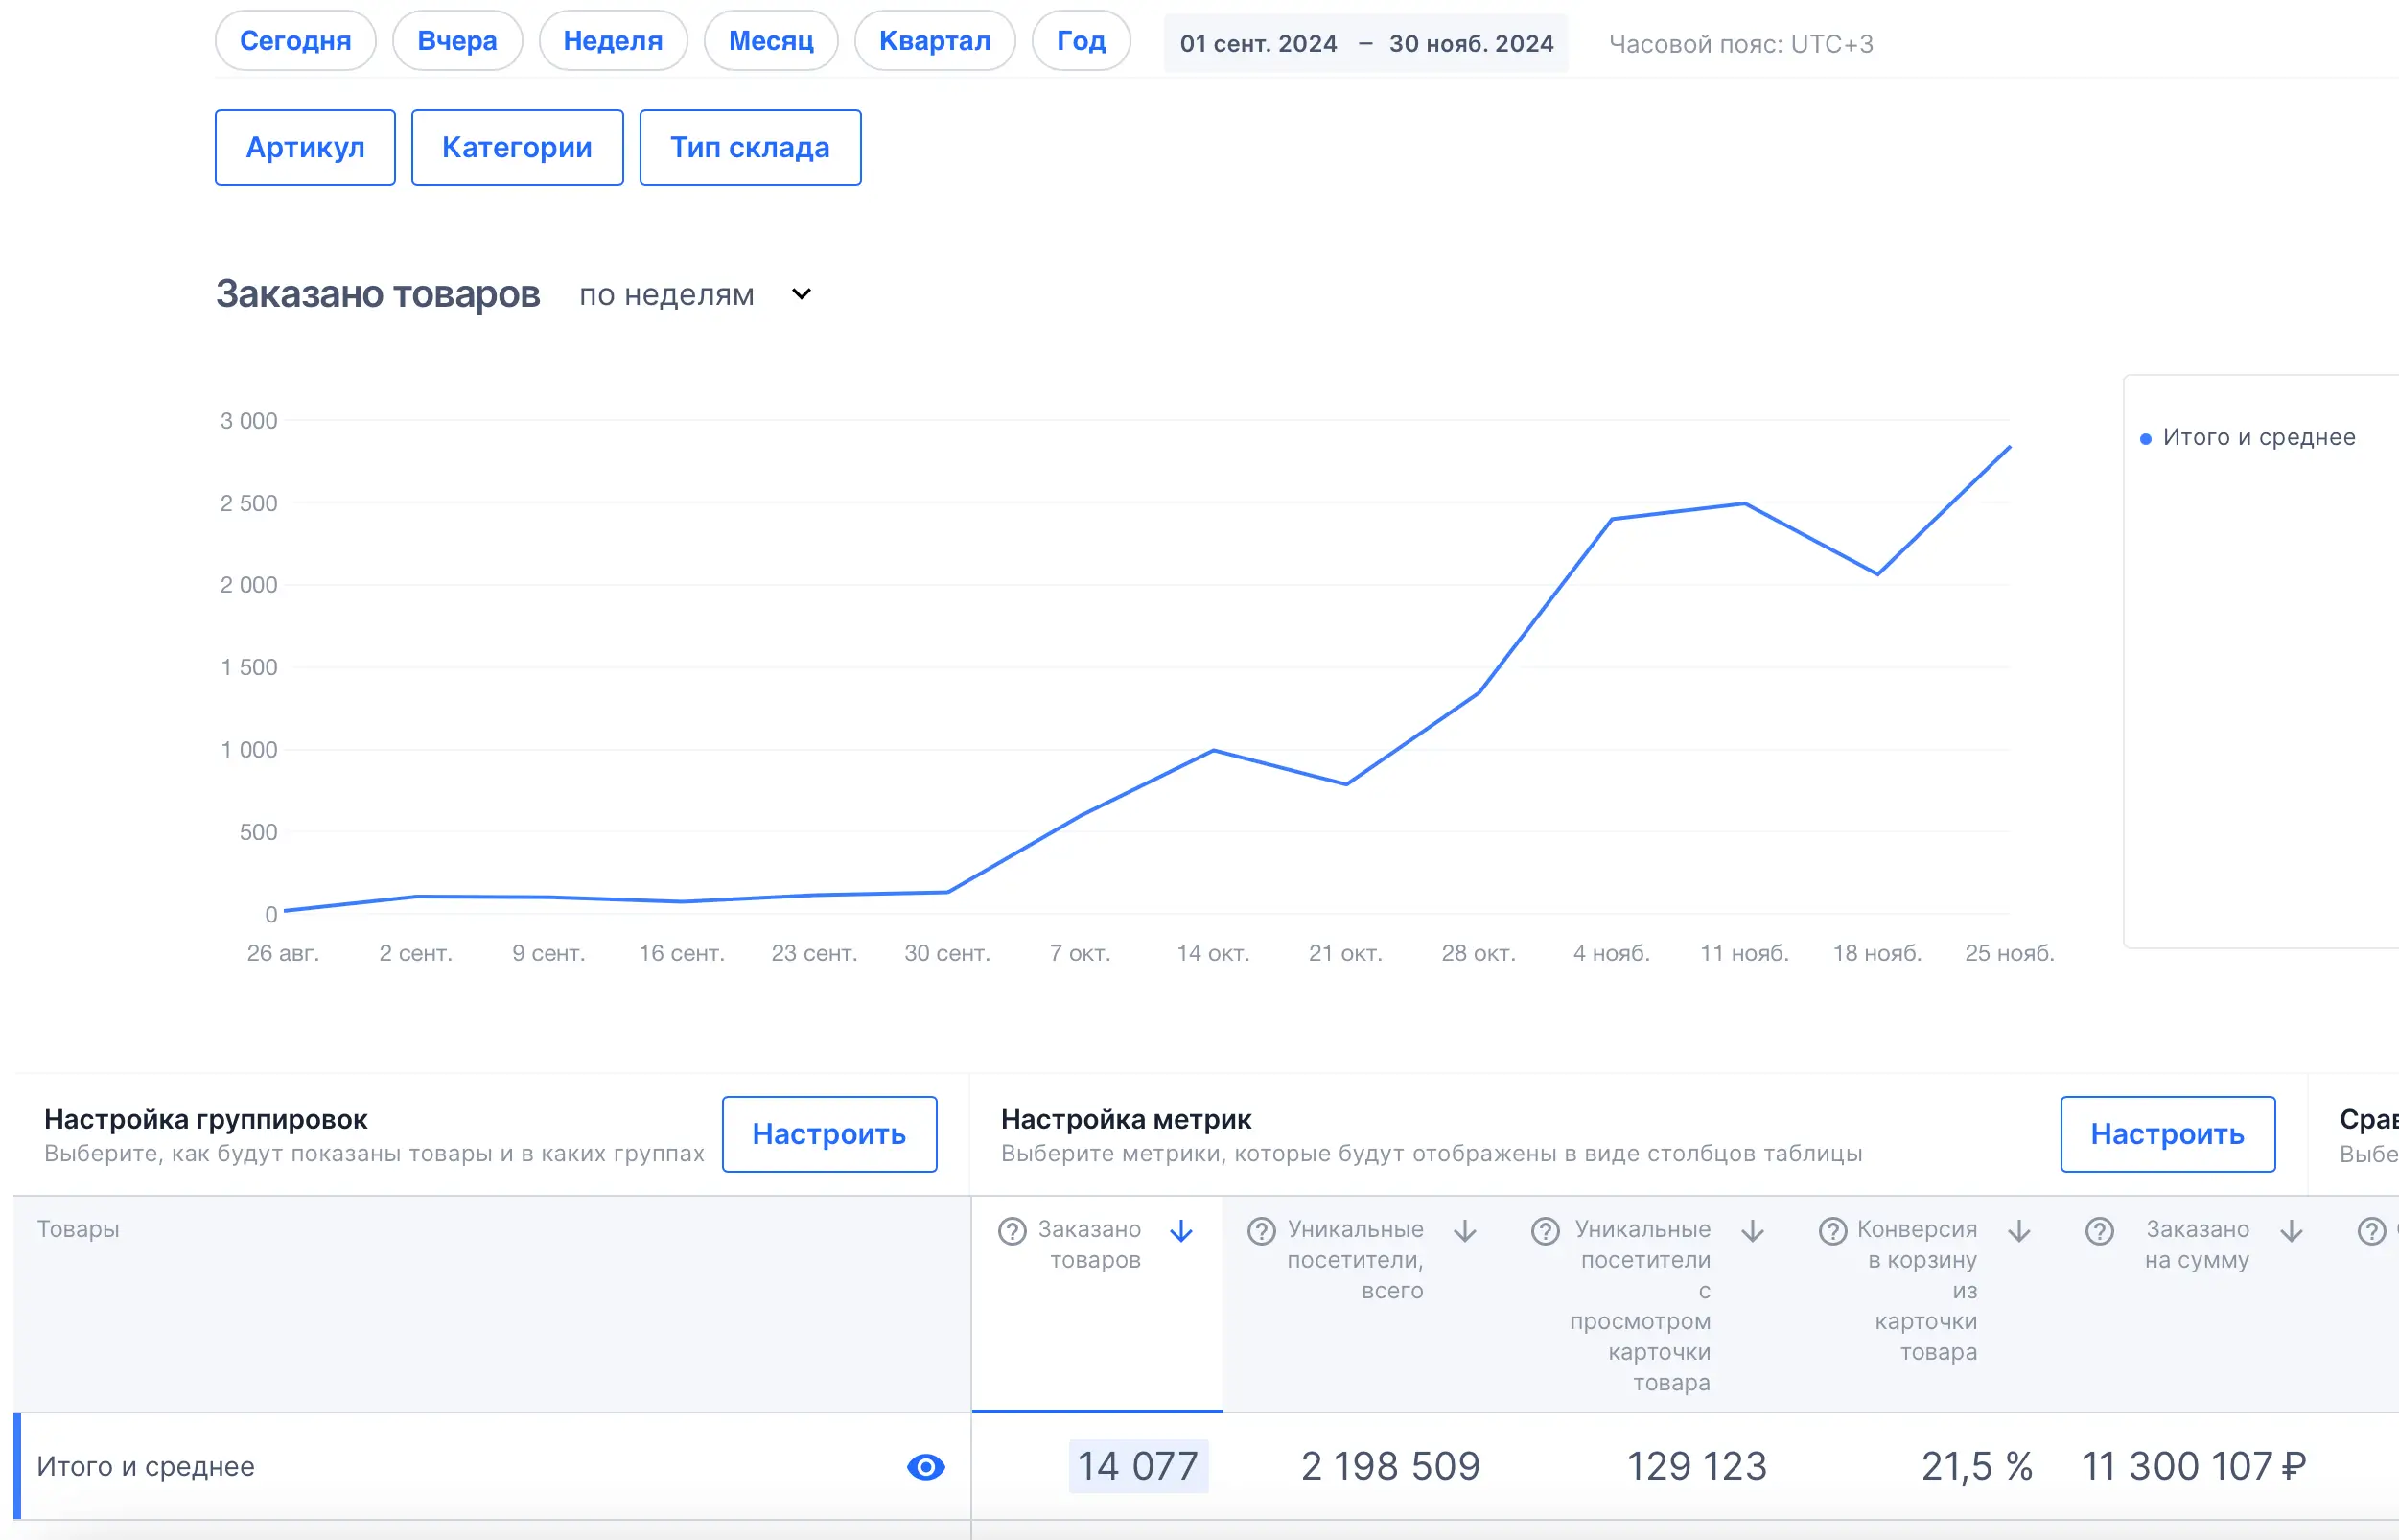Image resolution: width=2399 pixels, height=1540 pixels.
Task: Expand the по неделям dropdown chevron
Action: [x=801, y=295]
